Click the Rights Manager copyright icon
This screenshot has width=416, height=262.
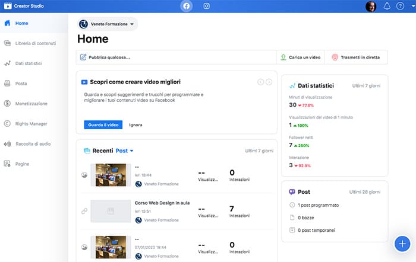tap(7, 123)
